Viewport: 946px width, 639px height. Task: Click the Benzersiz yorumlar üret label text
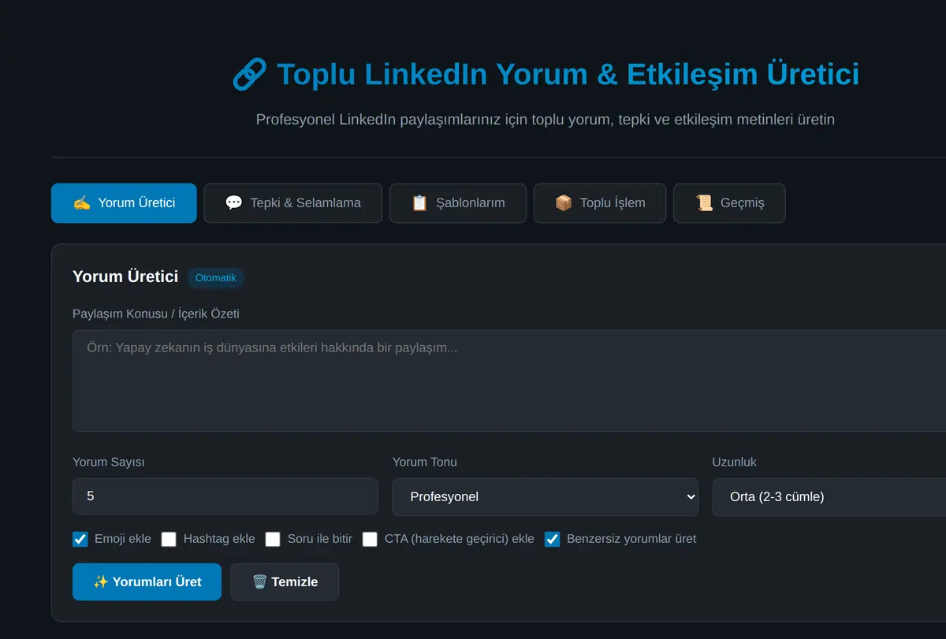631,539
